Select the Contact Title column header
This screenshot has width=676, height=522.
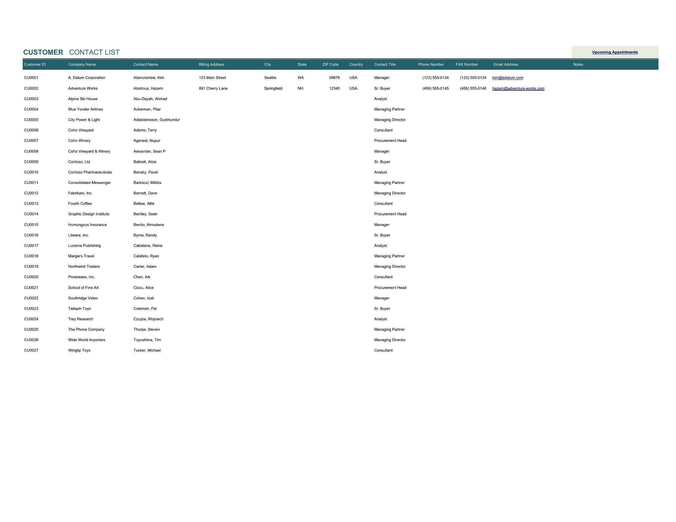tap(385, 64)
